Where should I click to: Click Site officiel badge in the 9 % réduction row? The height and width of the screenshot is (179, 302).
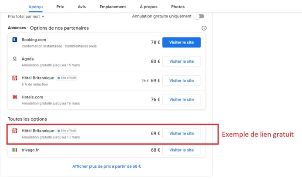(67, 78)
